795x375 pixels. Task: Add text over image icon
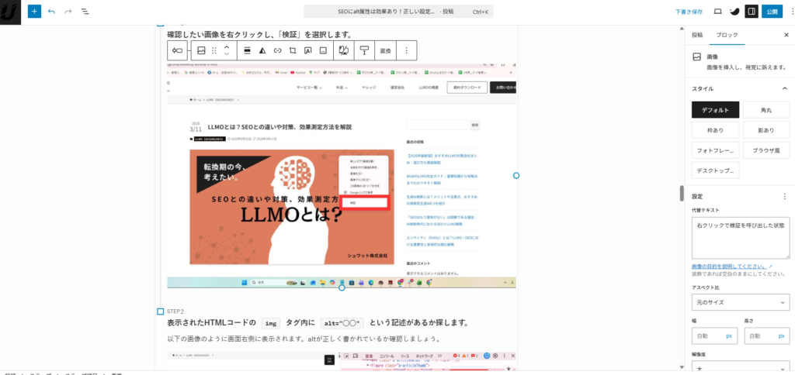click(x=307, y=50)
